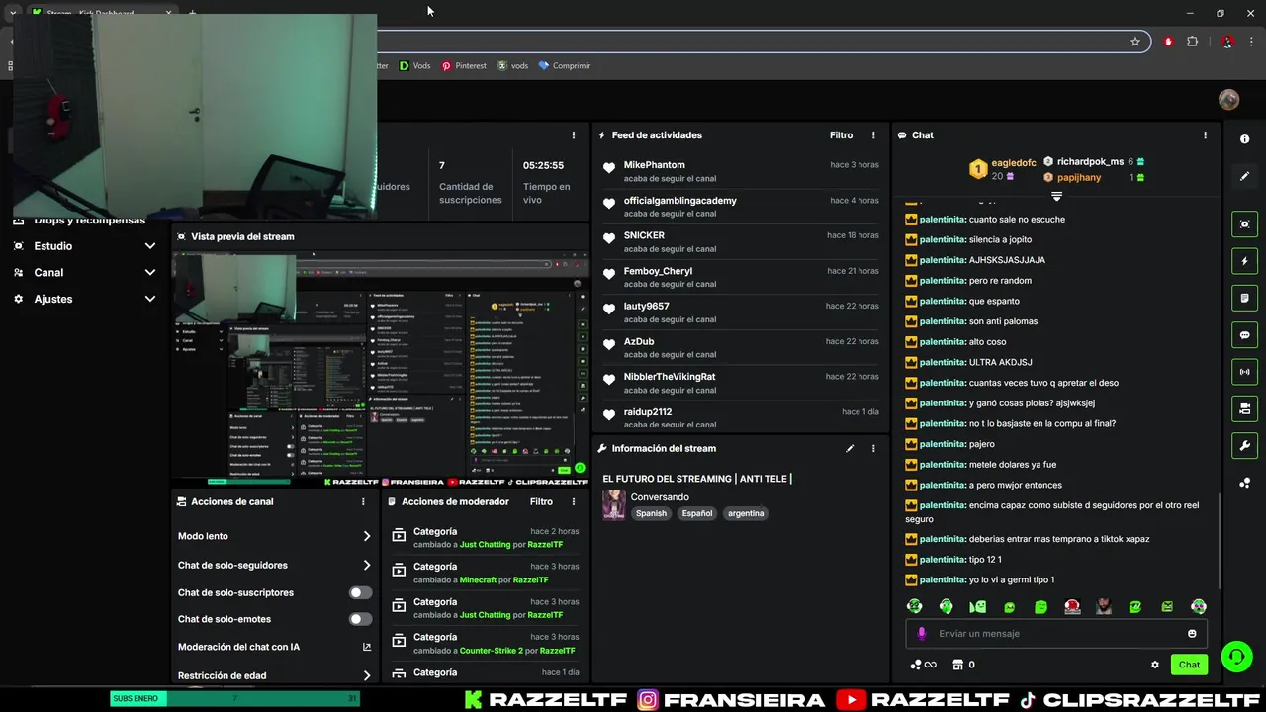Click the wrench tools icon in right sidebar
The image size is (1266, 712).
click(x=1244, y=445)
